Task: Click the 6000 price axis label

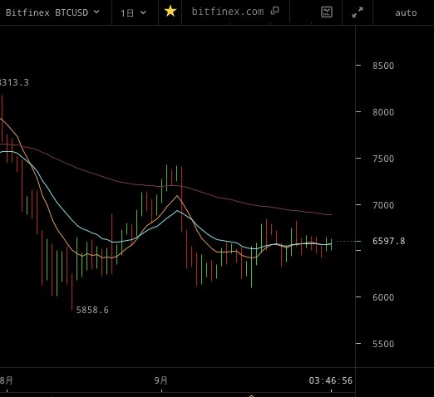Action: click(383, 297)
